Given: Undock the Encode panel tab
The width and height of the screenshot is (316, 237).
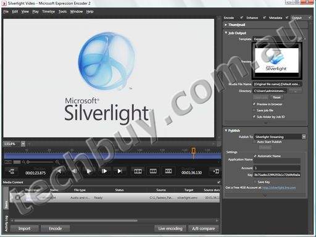Looking at the screenshot, I should (x=241, y=18).
